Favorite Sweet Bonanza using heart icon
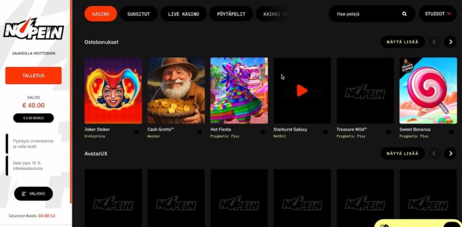The image size is (462, 227). (451, 132)
